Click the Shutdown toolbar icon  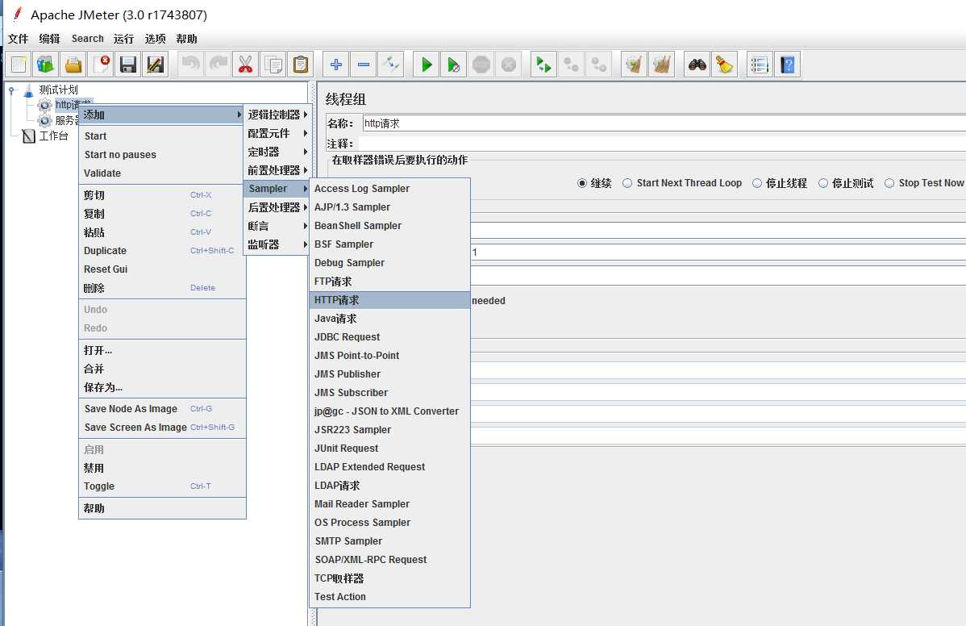point(508,65)
